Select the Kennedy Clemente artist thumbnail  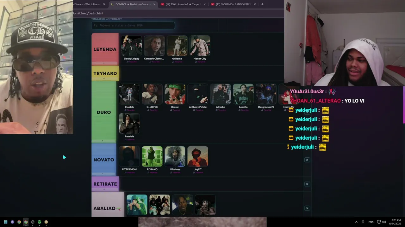154,46
